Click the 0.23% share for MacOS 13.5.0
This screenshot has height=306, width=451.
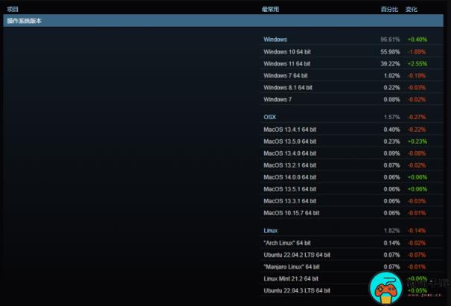click(391, 141)
